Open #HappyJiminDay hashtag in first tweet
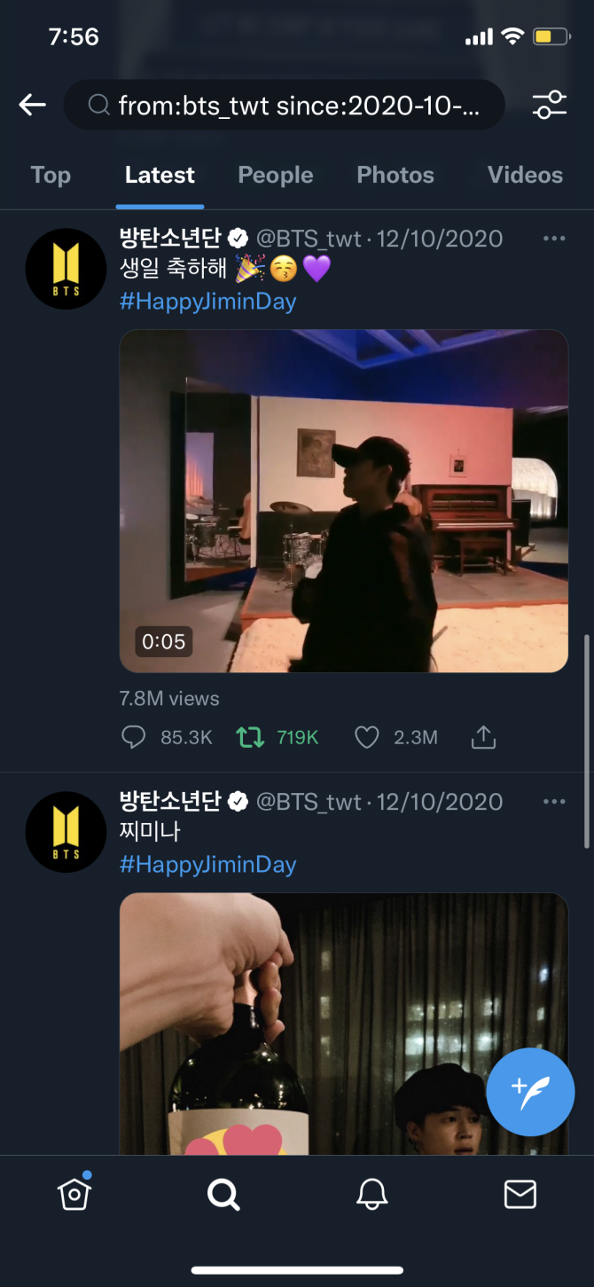The image size is (594, 1287). pos(207,302)
